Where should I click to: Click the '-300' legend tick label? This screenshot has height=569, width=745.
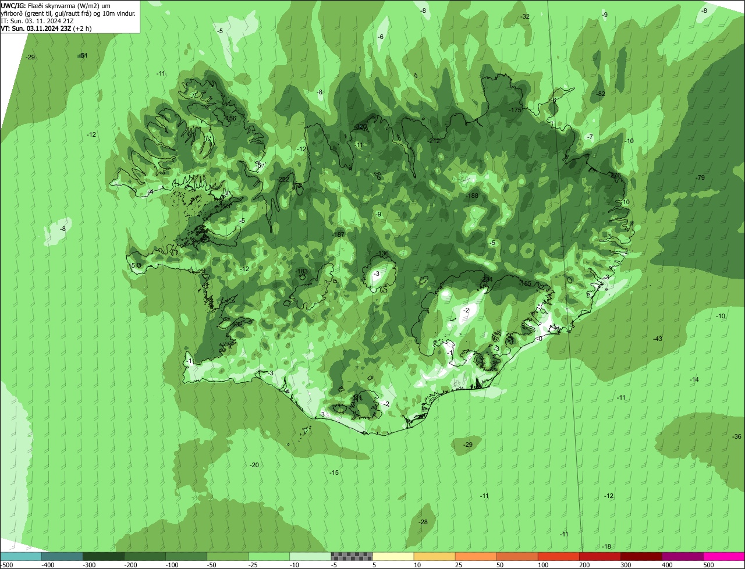[89, 565]
